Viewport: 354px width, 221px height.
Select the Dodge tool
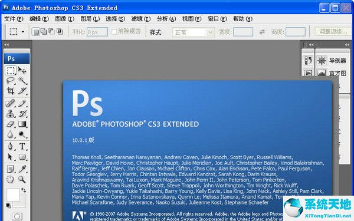22,134
